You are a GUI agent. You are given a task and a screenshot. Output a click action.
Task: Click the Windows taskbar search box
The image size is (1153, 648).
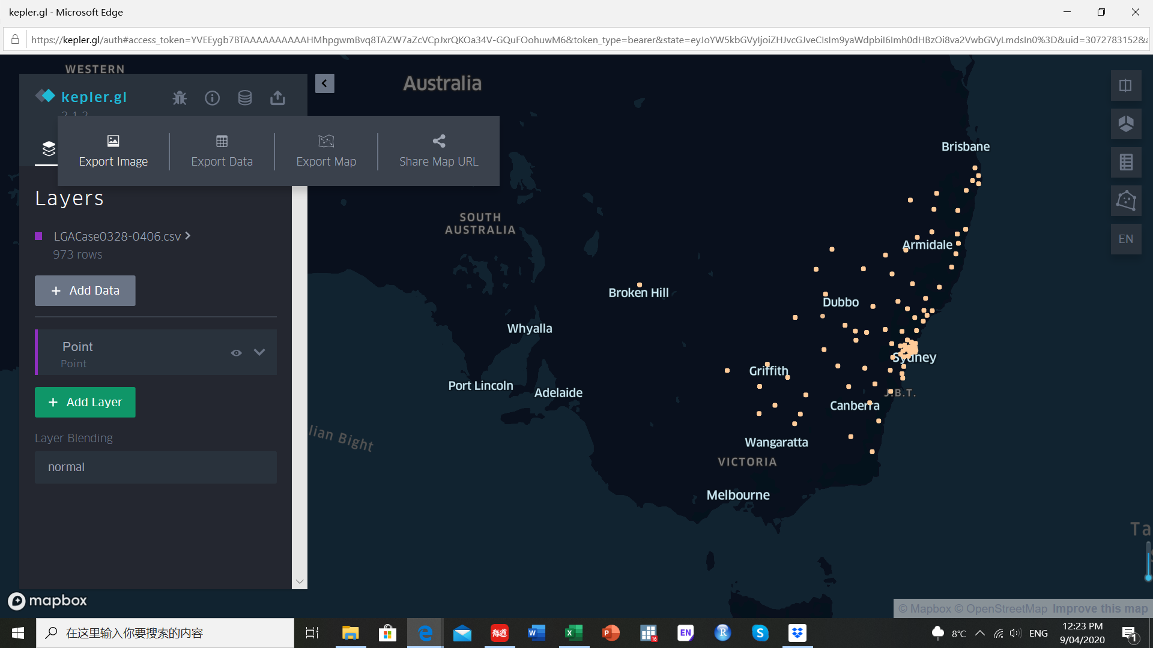click(165, 633)
